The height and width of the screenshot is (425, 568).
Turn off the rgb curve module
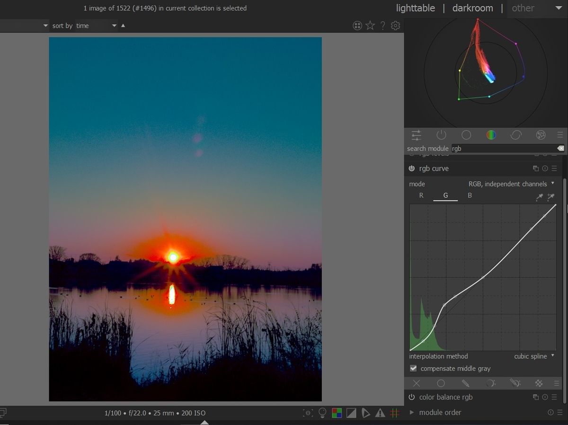(x=412, y=168)
